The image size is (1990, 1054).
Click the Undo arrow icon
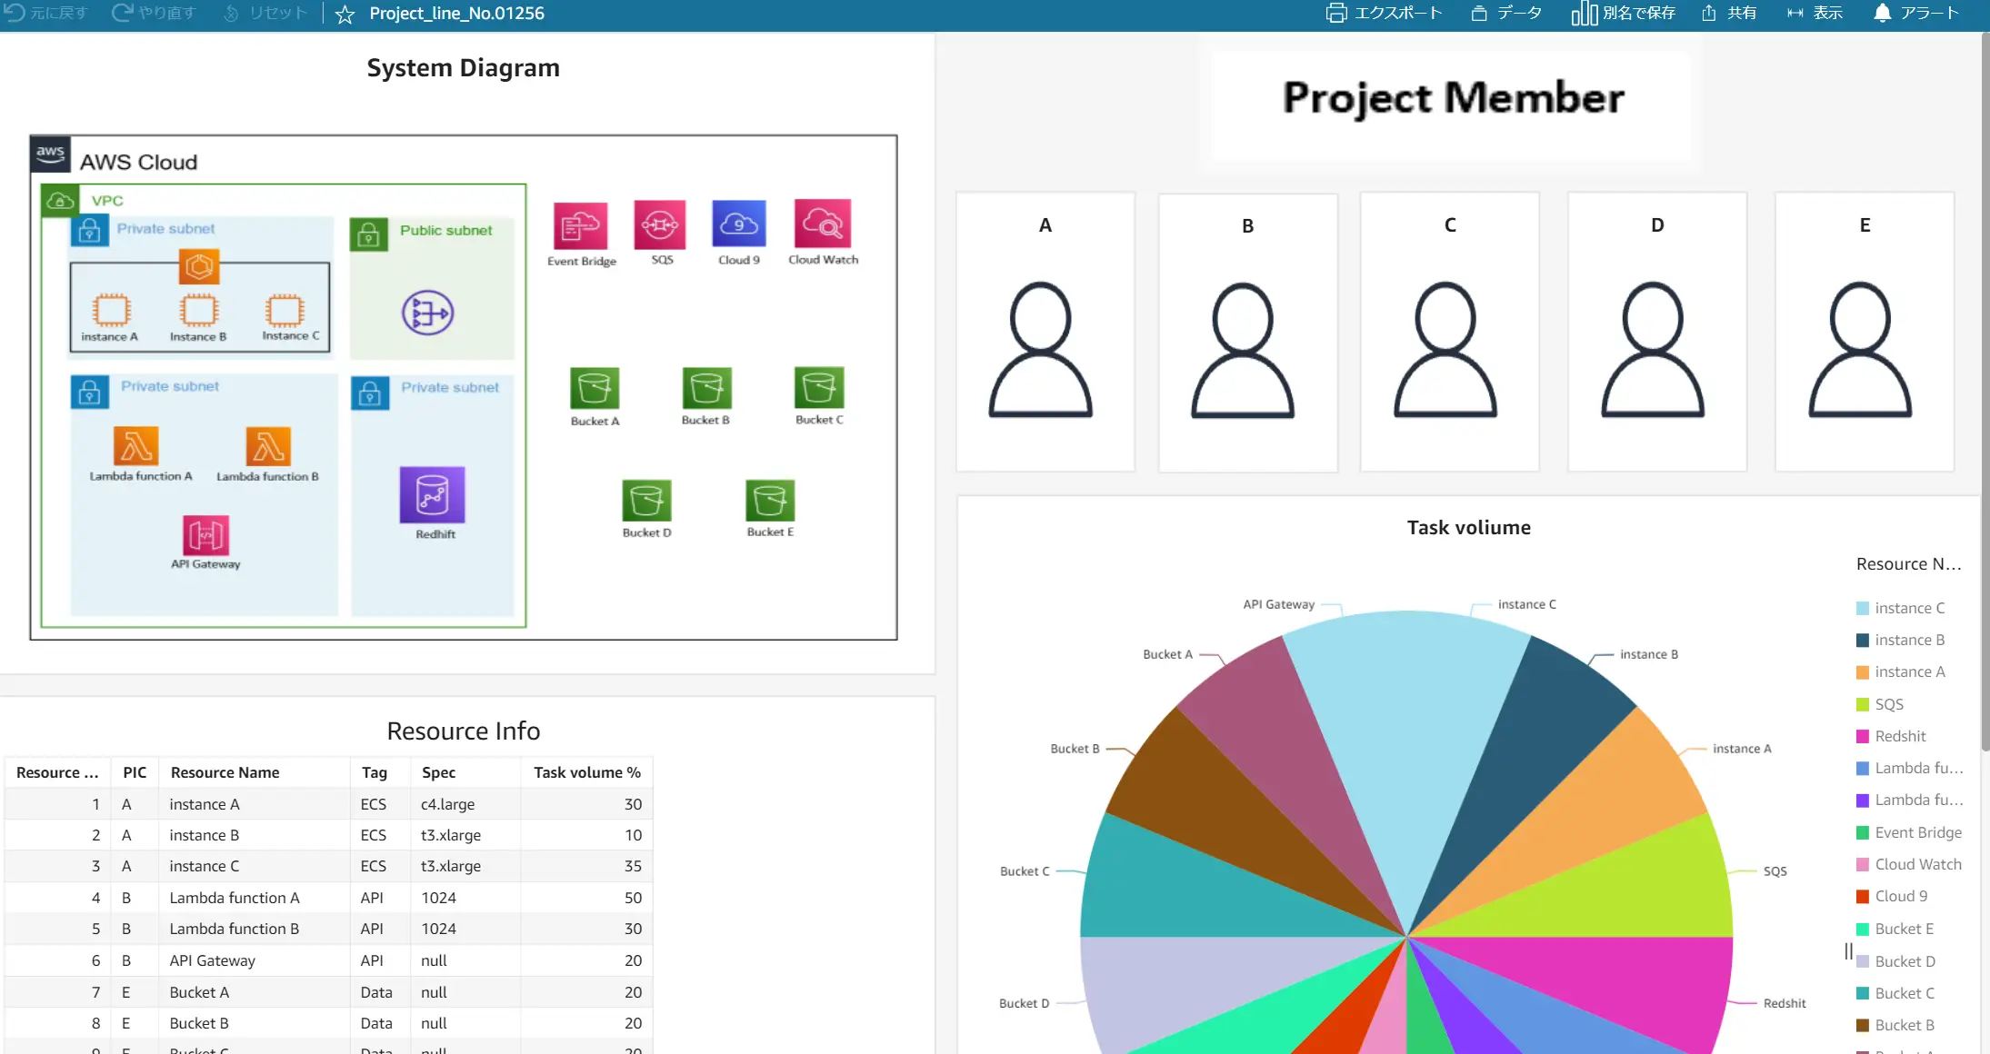15,13
